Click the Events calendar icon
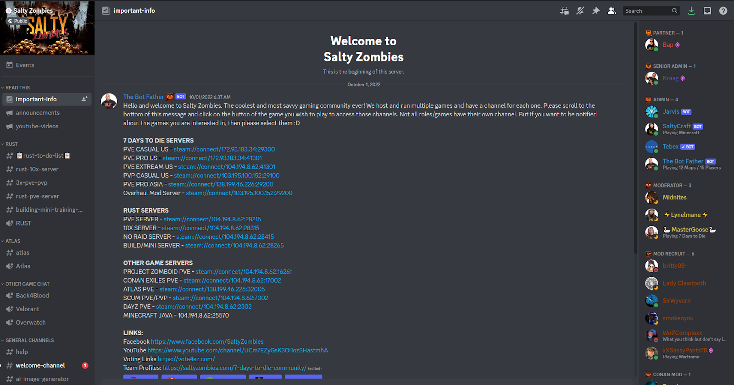This screenshot has width=734, height=385. tap(9, 65)
